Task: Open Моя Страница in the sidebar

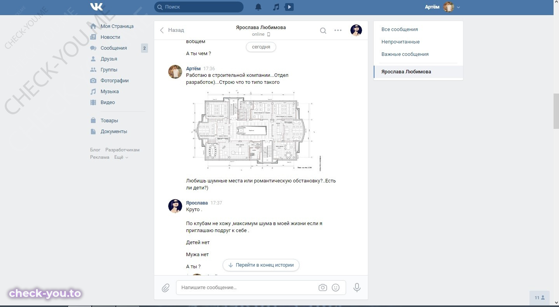Action: (117, 26)
